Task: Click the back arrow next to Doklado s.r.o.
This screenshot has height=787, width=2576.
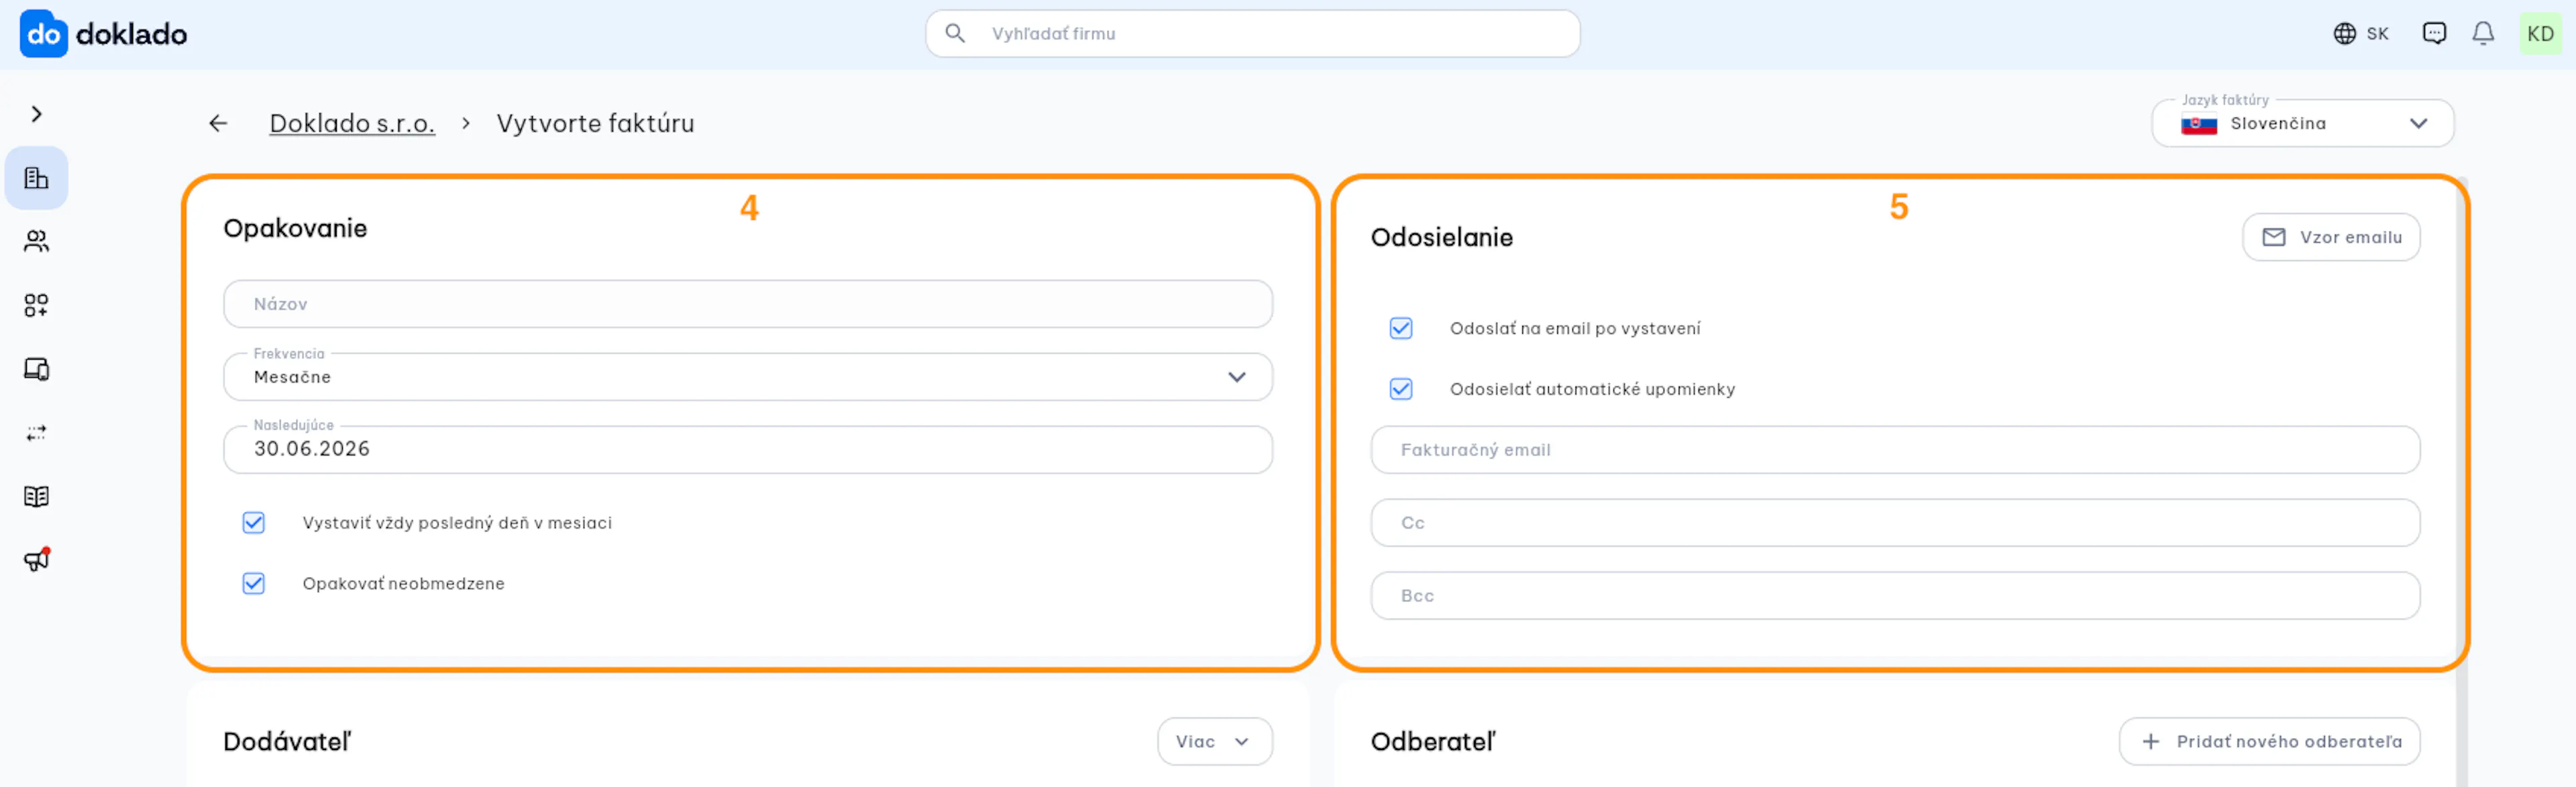Action: pyautogui.click(x=218, y=123)
